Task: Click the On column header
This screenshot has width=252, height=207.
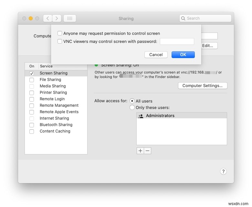Action: [x=32, y=66]
